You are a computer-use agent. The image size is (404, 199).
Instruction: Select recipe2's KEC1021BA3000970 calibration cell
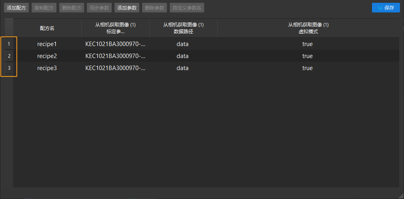(x=115, y=56)
